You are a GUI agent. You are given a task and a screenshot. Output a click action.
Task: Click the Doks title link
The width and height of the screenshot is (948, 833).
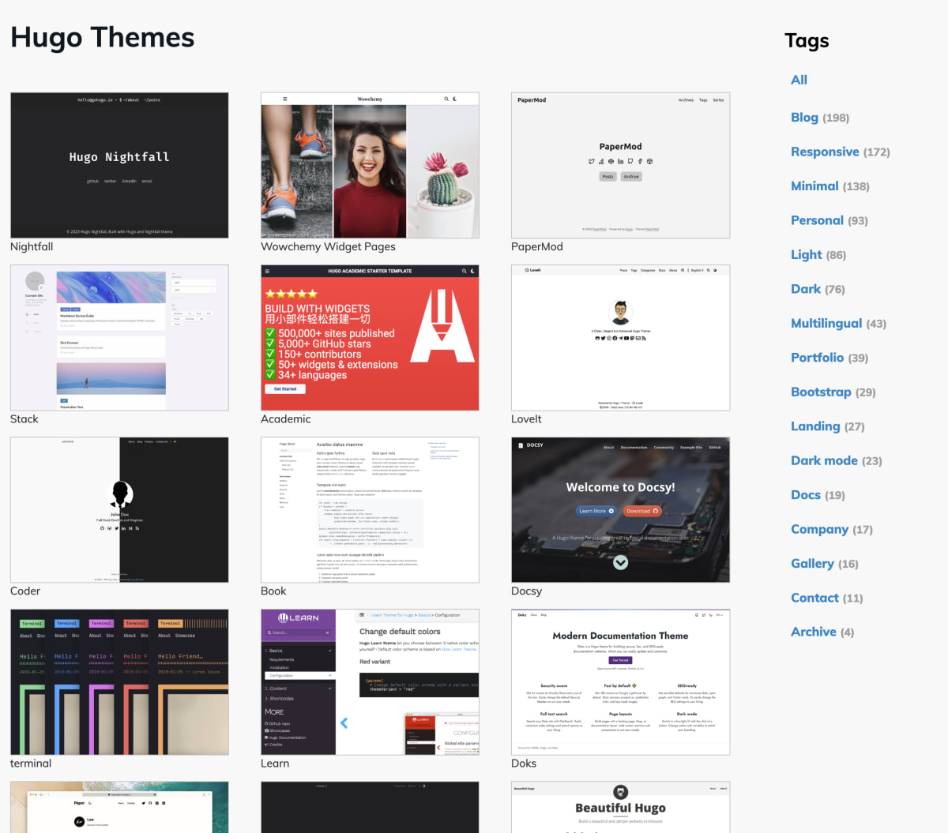(x=524, y=764)
